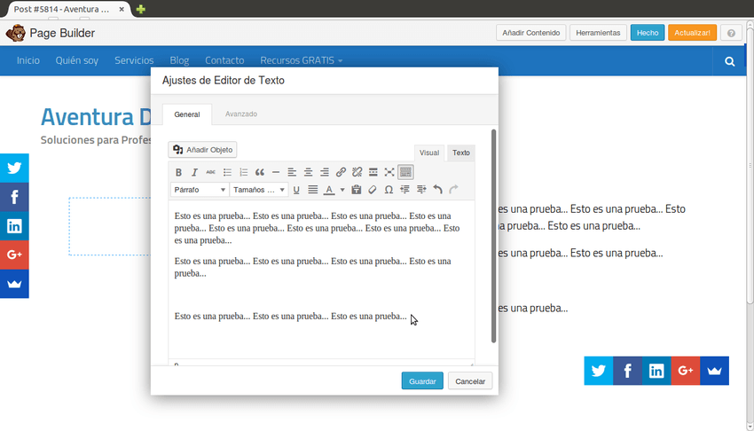Apply text color with the A swatch
This screenshot has width=754, height=431.
pos(328,190)
